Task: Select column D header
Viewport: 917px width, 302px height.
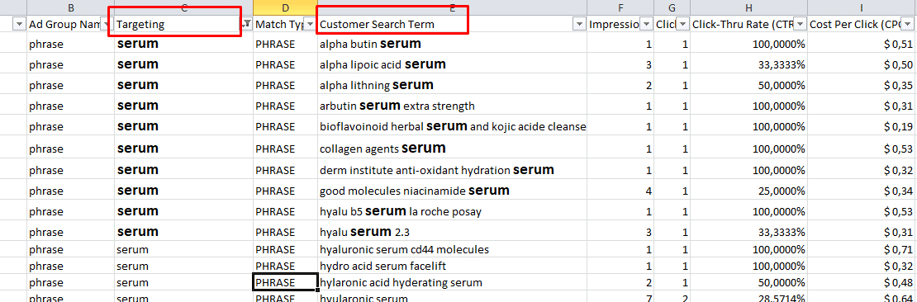Action: (285, 7)
